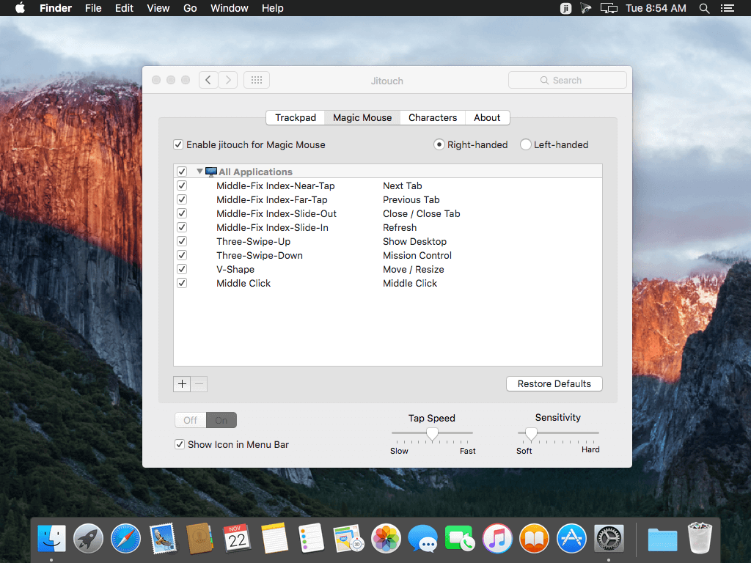Uncheck the Three-Swipe-Up gesture
751x563 pixels.
182,240
